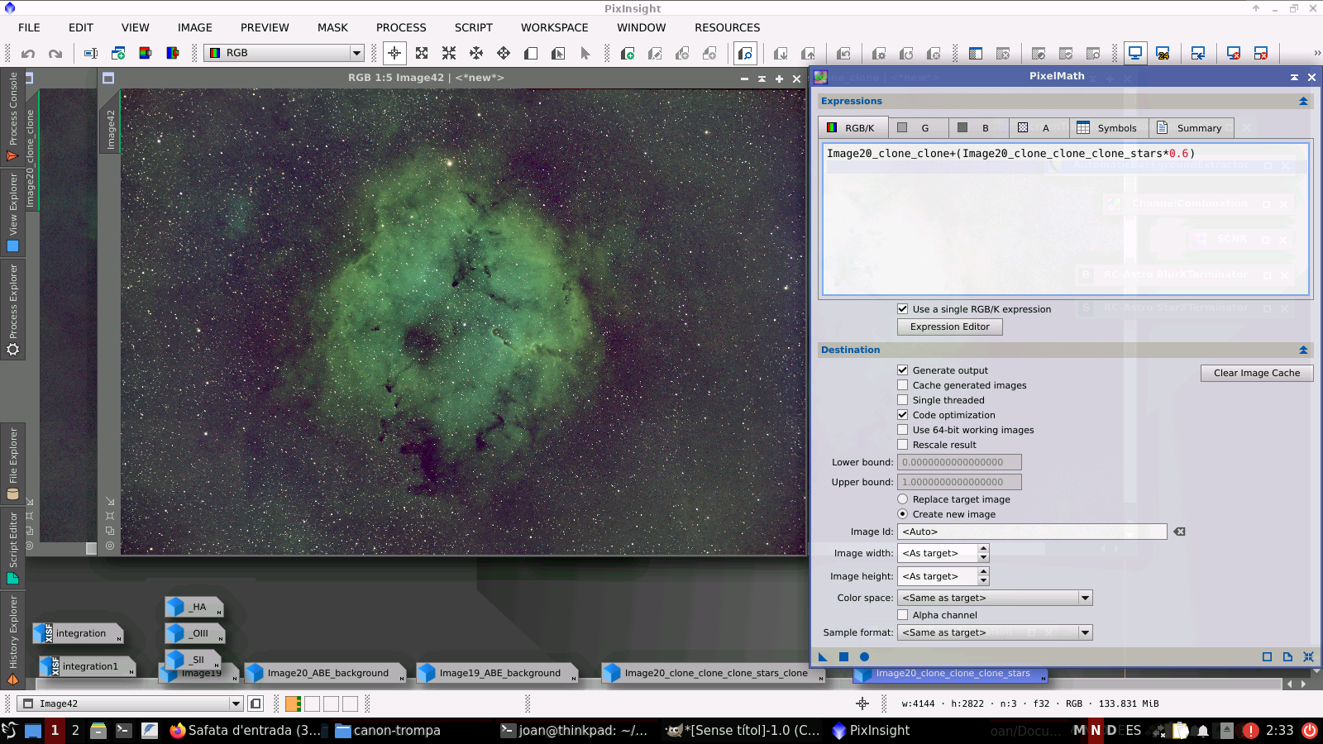Image resolution: width=1323 pixels, height=744 pixels.
Task: Click the Clear Image Cache button
Action: tap(1256, 373)
